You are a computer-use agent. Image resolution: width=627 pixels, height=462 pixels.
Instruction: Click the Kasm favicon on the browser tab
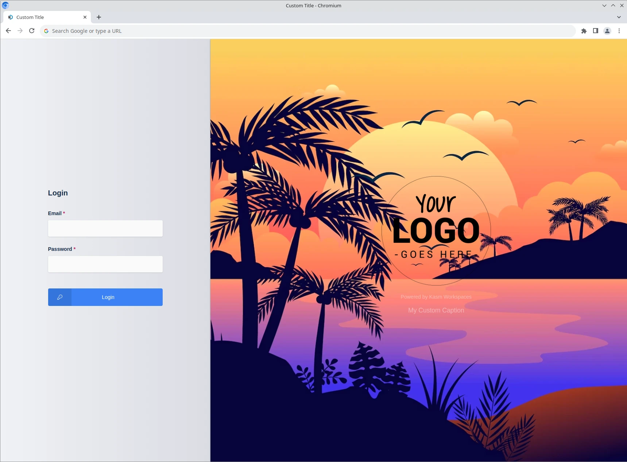pyautogui.click(x=10, y=17)
